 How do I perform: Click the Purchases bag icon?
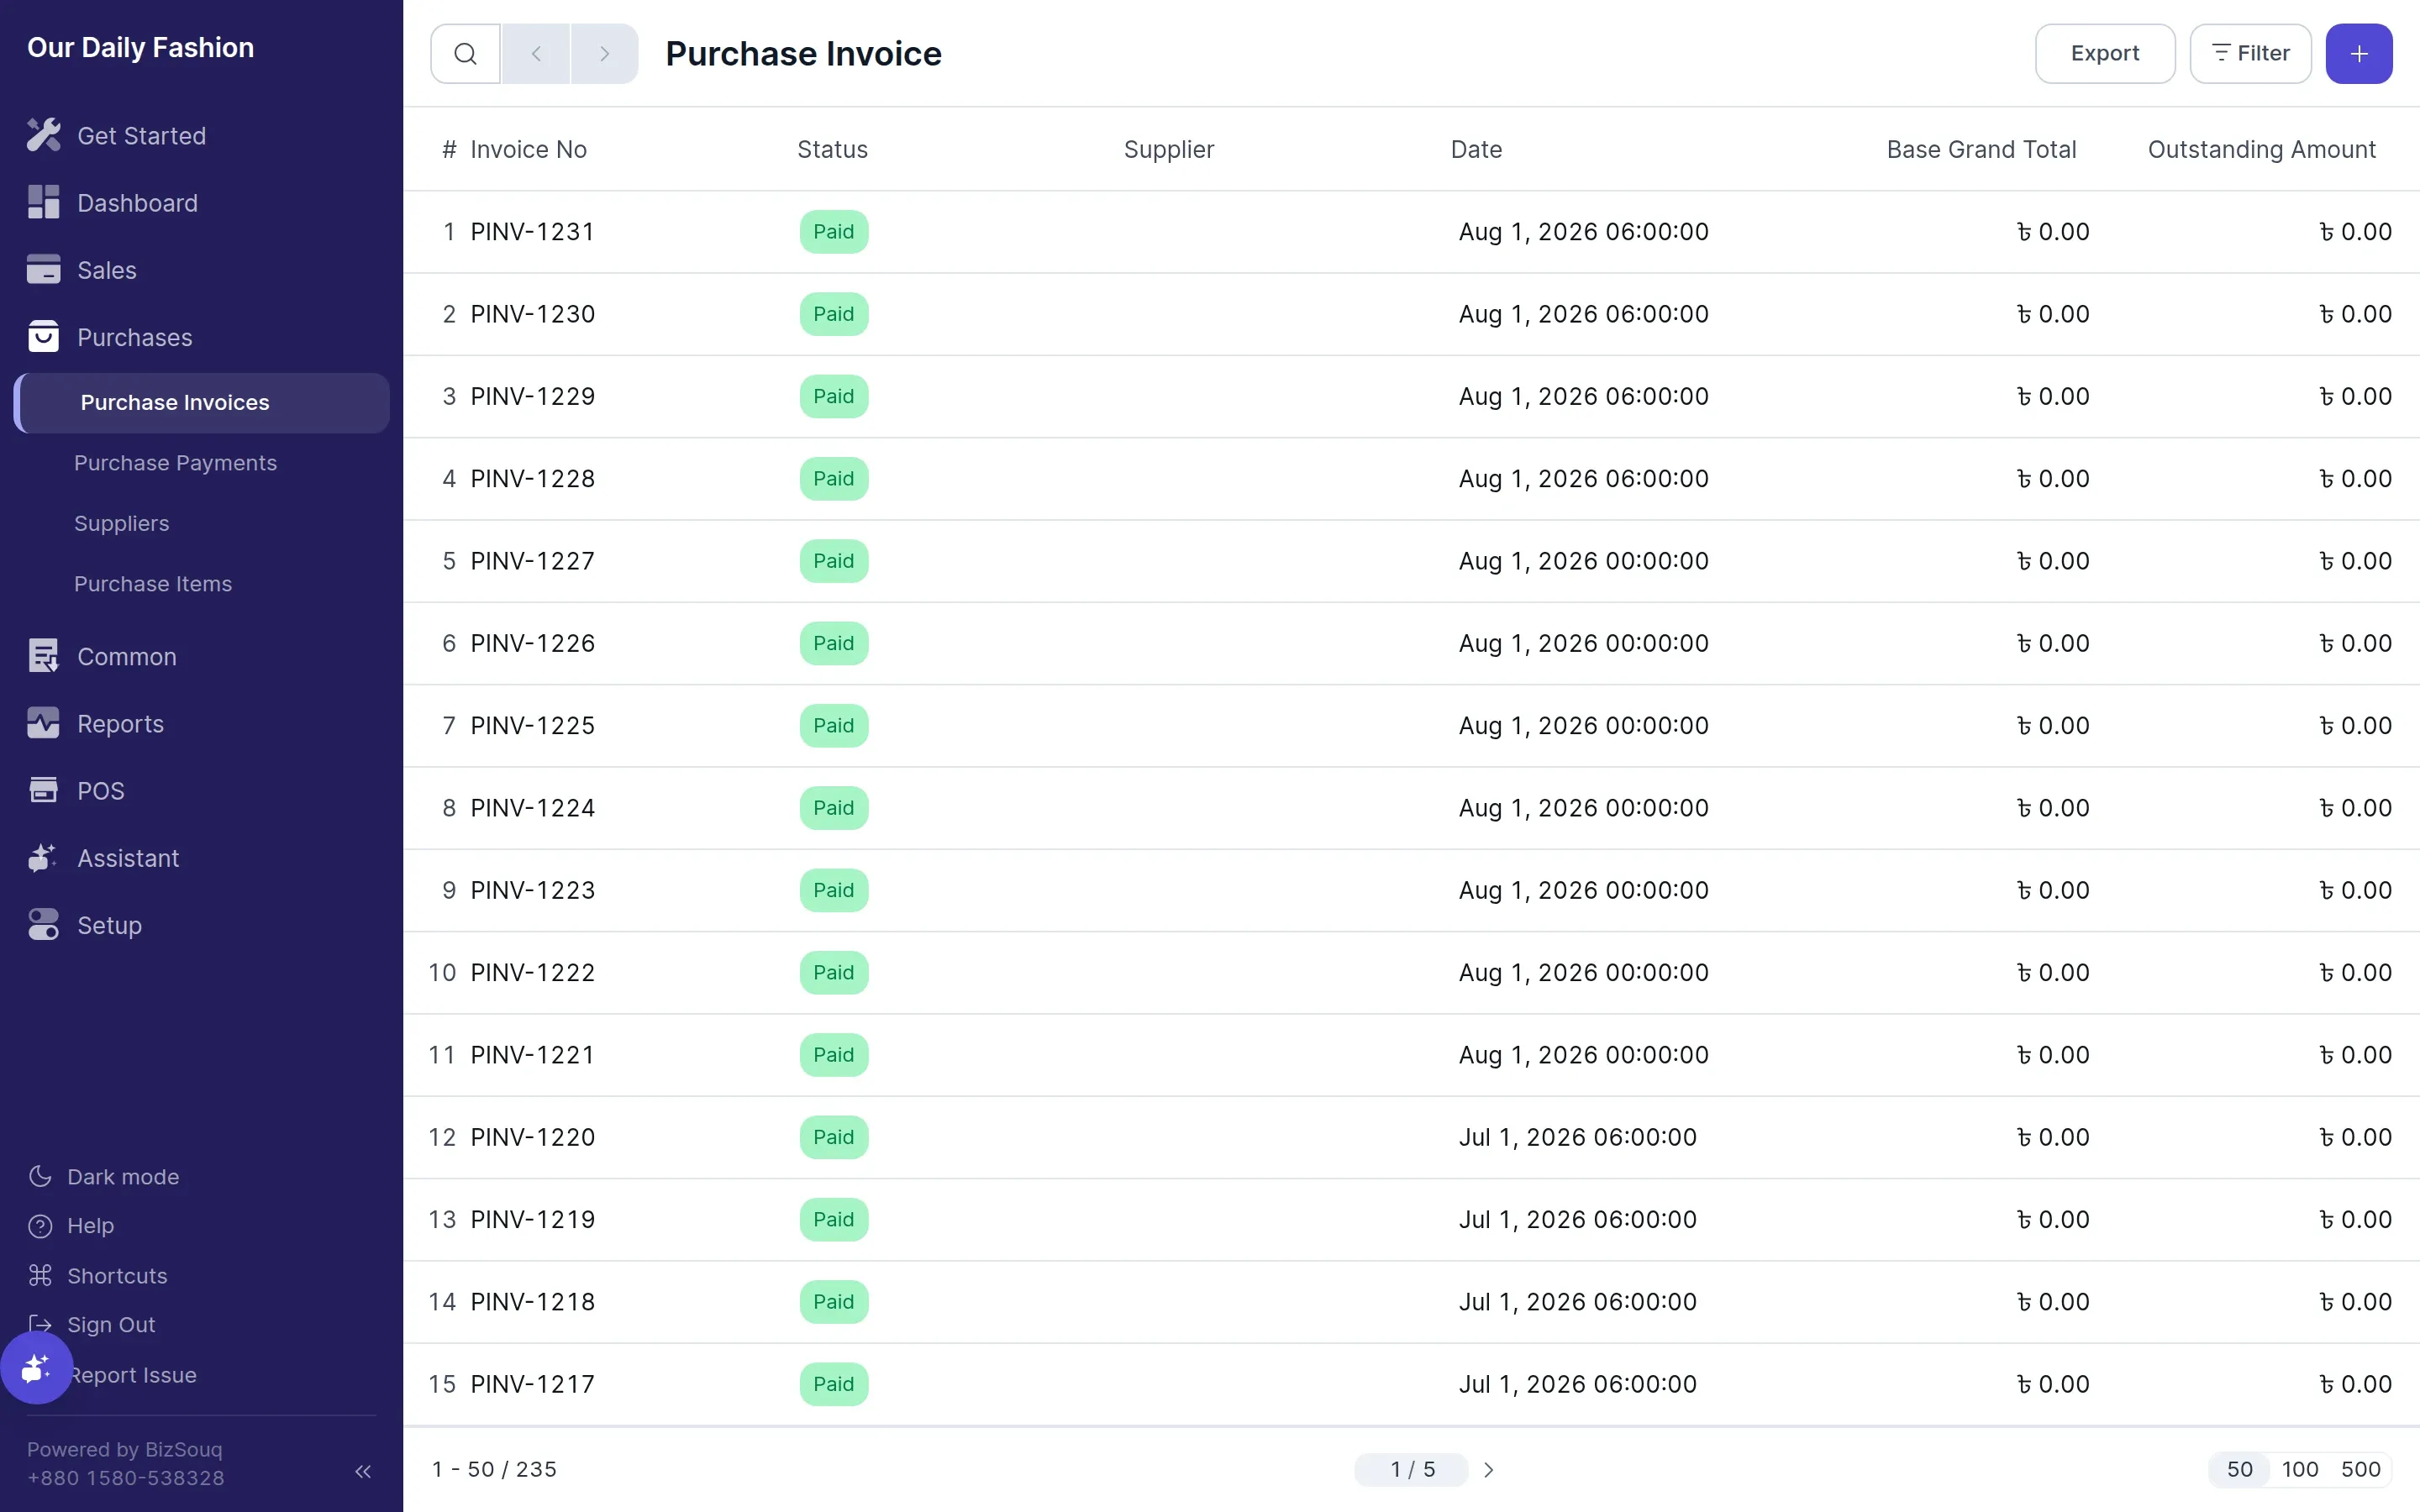(43, 337)
